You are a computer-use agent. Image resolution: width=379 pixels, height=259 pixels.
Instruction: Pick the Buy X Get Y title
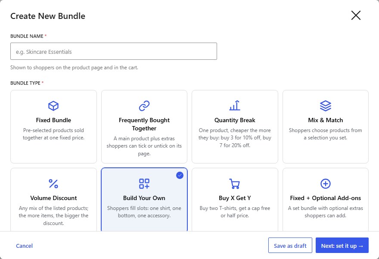(235, 198)
